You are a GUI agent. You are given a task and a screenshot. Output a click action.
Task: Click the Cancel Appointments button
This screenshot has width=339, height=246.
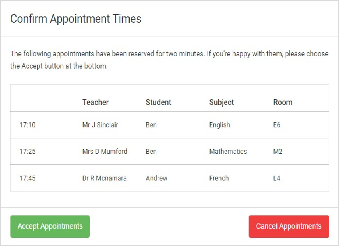(289, 226)
